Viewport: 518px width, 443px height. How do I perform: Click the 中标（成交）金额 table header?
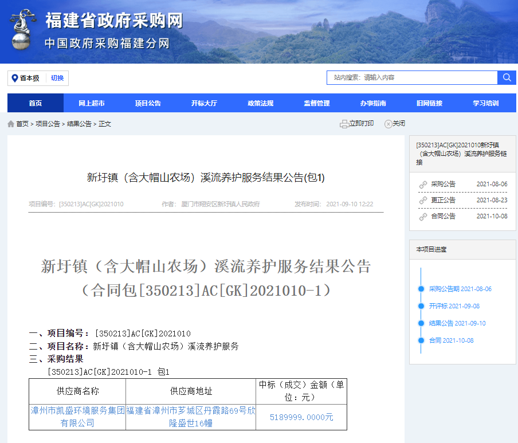pyautogui.click(x=301, y=391)
